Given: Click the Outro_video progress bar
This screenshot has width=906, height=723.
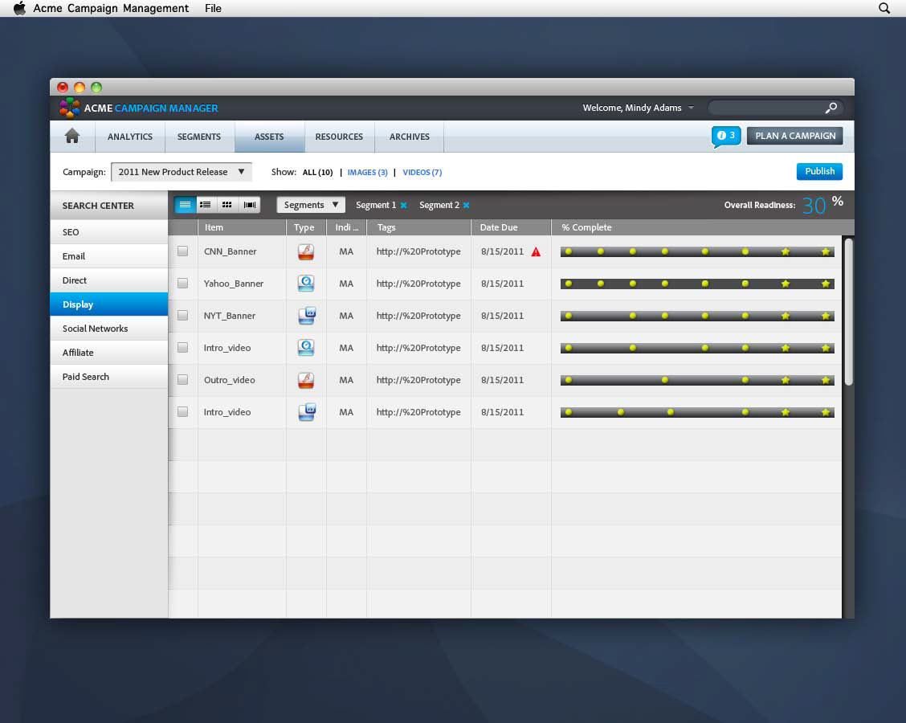Looking at the screenshot, I should pyautogui.click(x=697, y=380).
